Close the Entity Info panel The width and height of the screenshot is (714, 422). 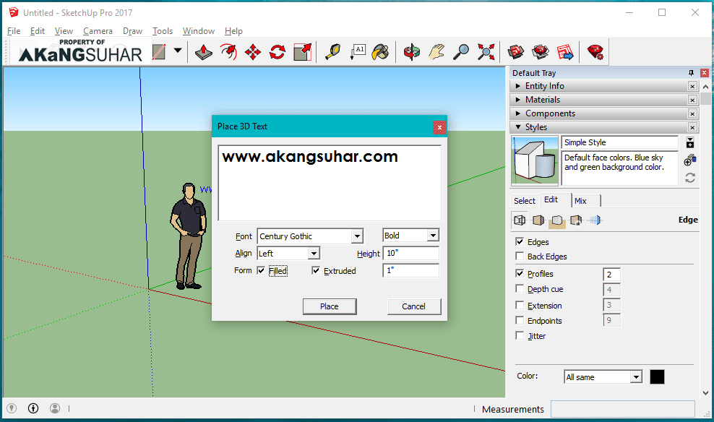692,86
